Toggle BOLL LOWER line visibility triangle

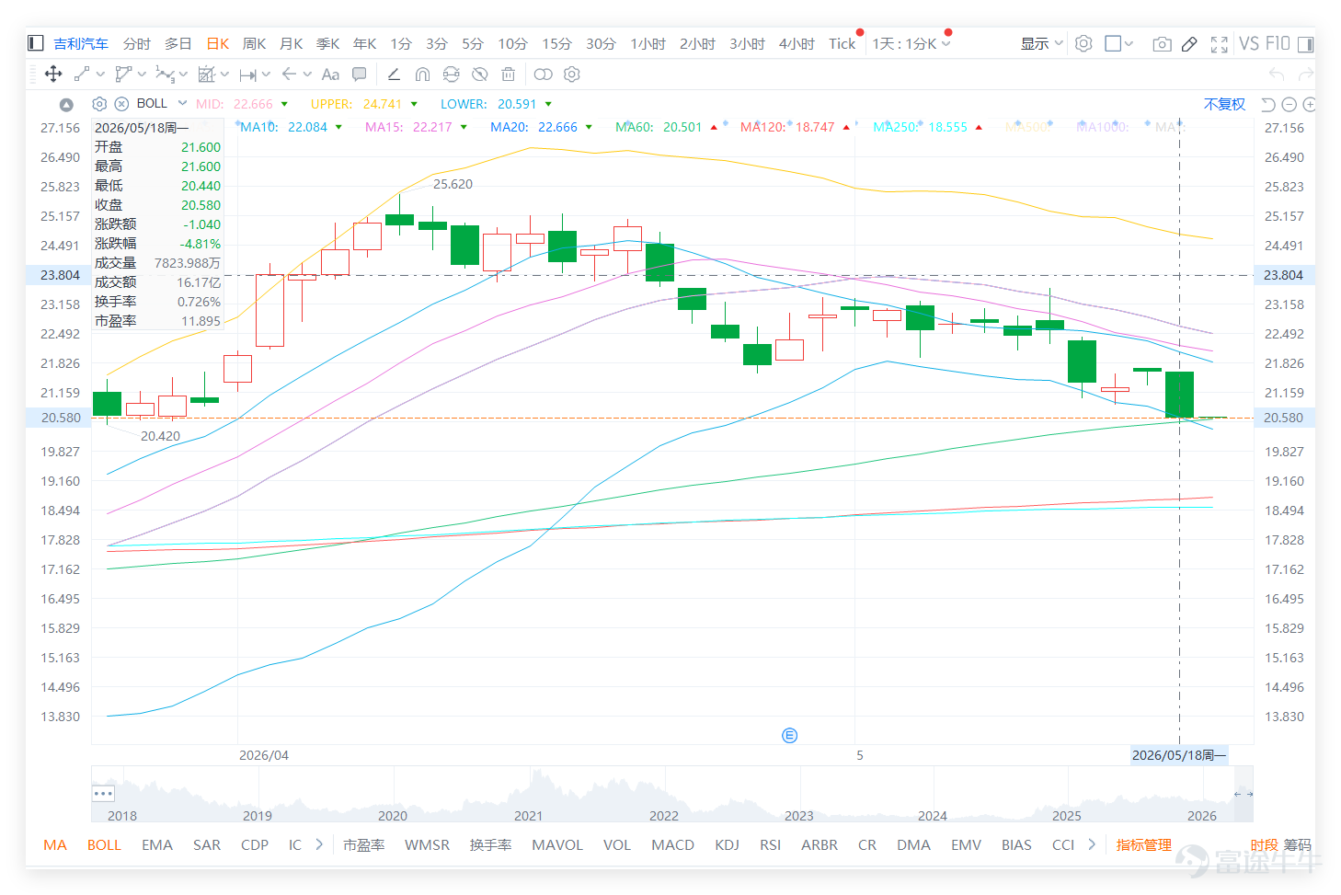tap(548, 105)
